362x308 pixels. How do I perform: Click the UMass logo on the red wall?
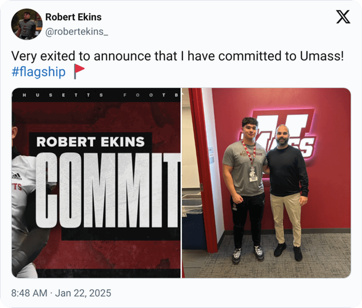click(276, 134)
